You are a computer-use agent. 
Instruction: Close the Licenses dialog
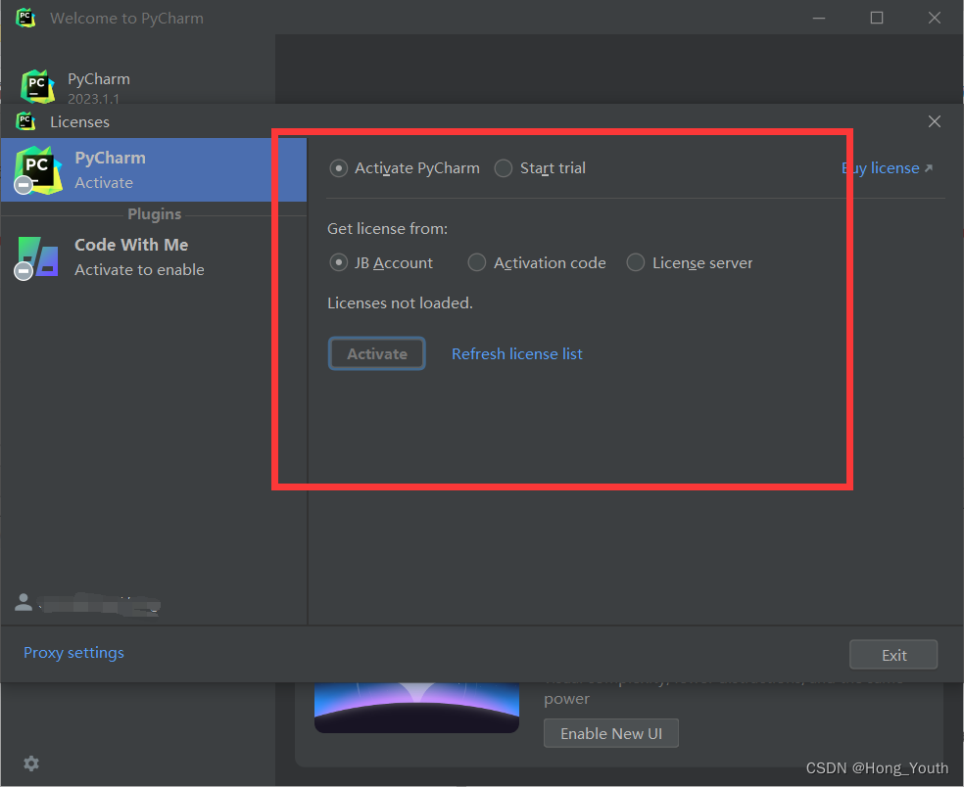point(935,121)
